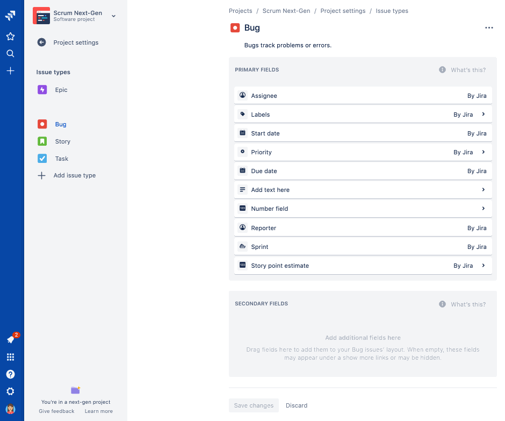Click By Jira on Sprint row
The height and width of the screenshot is (421, 505).
coord(477,247)
